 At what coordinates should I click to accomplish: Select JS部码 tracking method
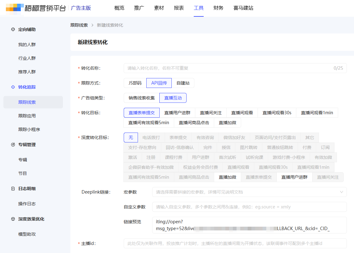135,83
